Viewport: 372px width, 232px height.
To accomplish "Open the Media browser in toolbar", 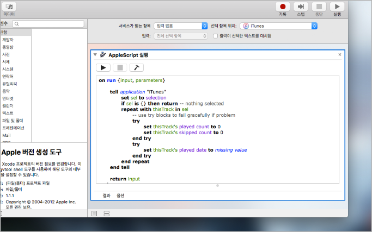I will click(x=9, y=7).
